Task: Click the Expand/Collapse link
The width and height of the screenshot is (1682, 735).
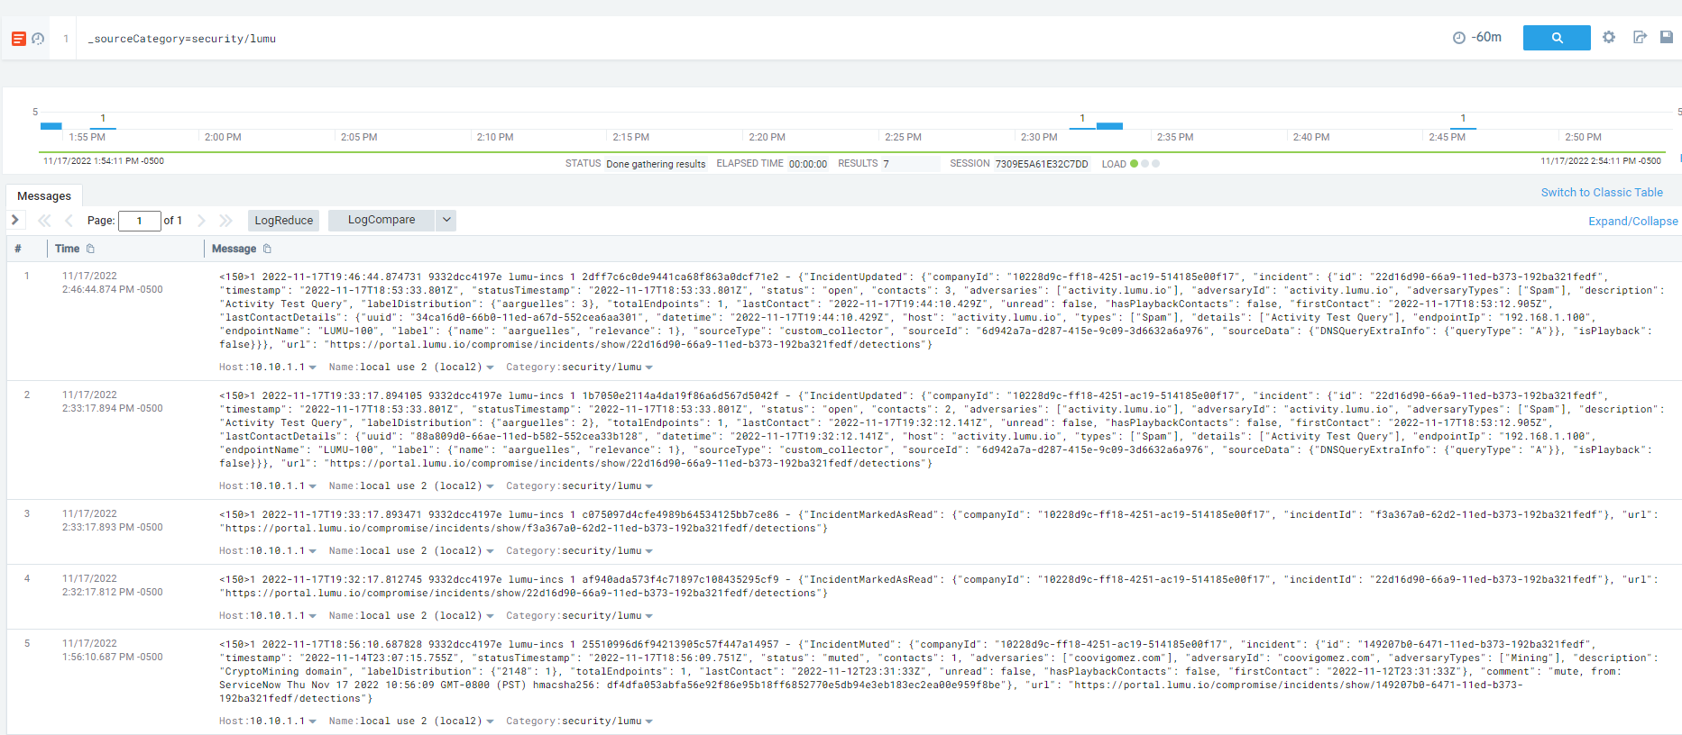Action: [x=1632, y=222]
